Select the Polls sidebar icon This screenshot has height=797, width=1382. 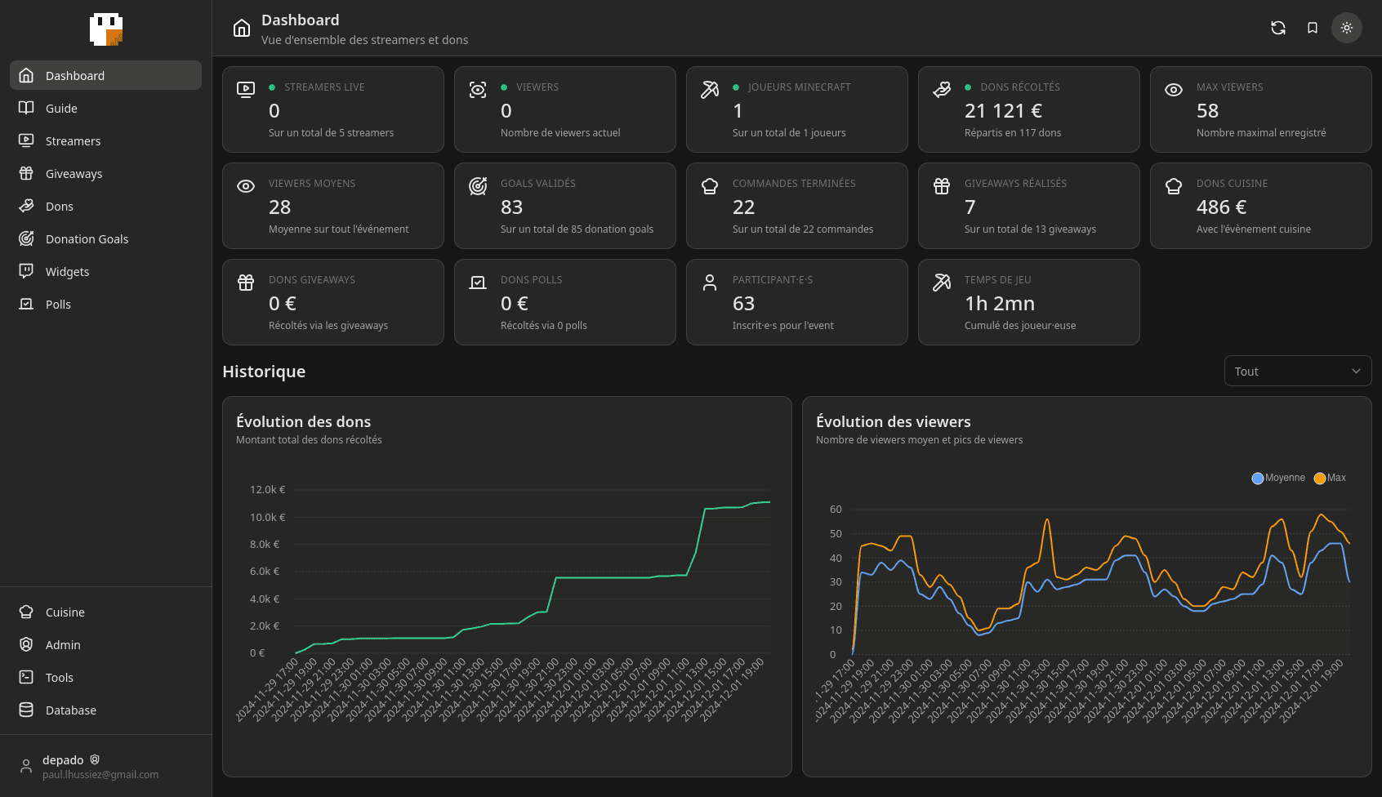pos(25,304)
